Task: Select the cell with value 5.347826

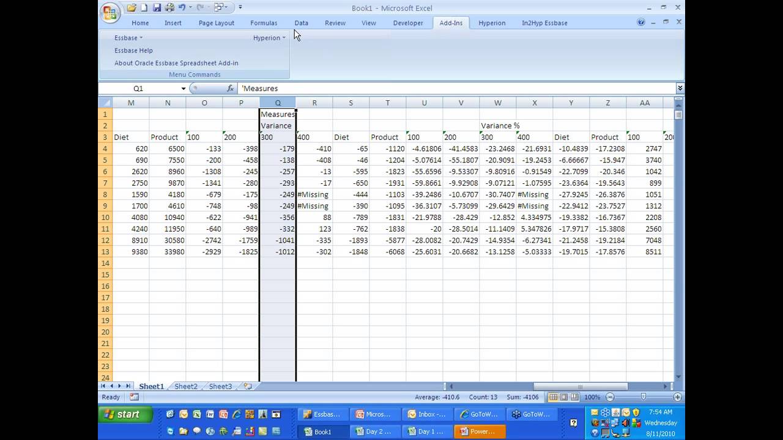Action: pos(534,229)
